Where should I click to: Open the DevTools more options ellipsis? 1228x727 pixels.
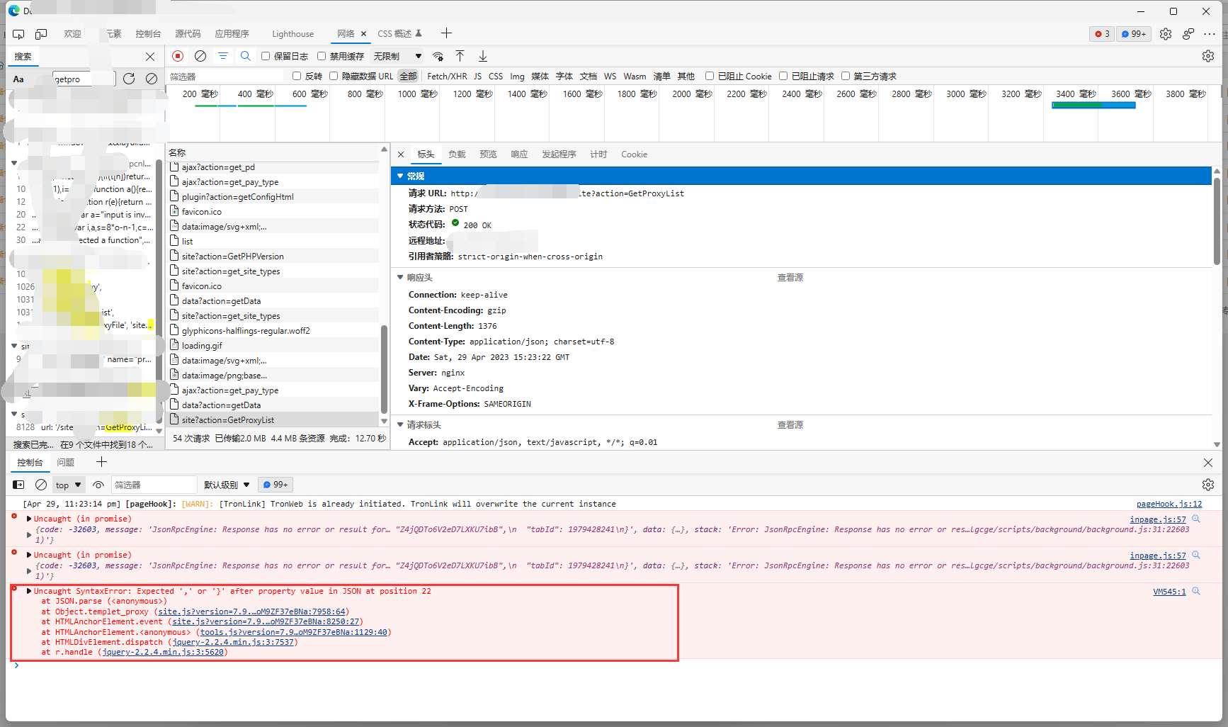tap(1210, 34)
